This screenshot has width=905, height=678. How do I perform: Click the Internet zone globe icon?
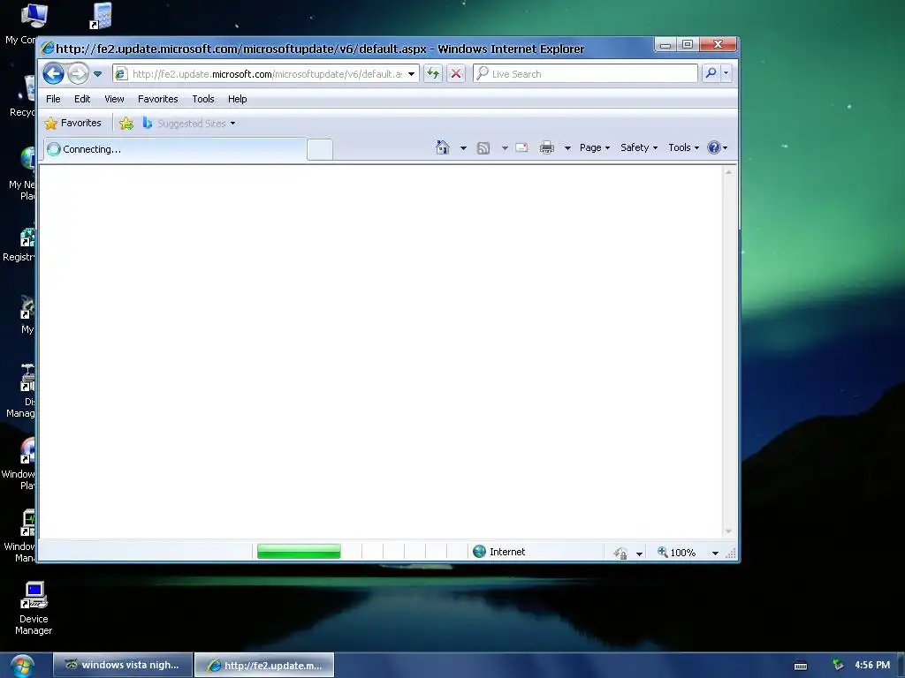coord(479,552)
